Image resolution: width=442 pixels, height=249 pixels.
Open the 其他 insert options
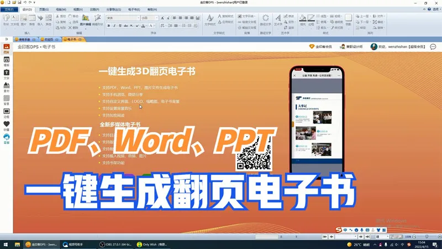pyautogui.click(x=49, y=20)
